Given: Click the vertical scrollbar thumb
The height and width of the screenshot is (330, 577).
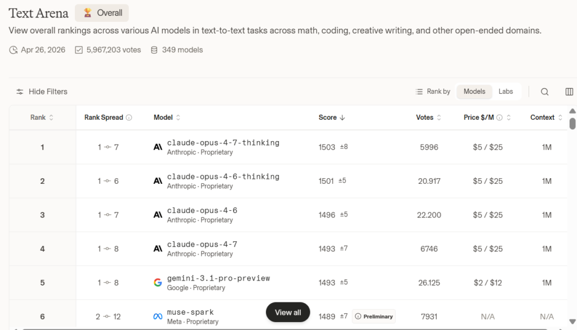Looking at the screenshot, I should 572,123.
